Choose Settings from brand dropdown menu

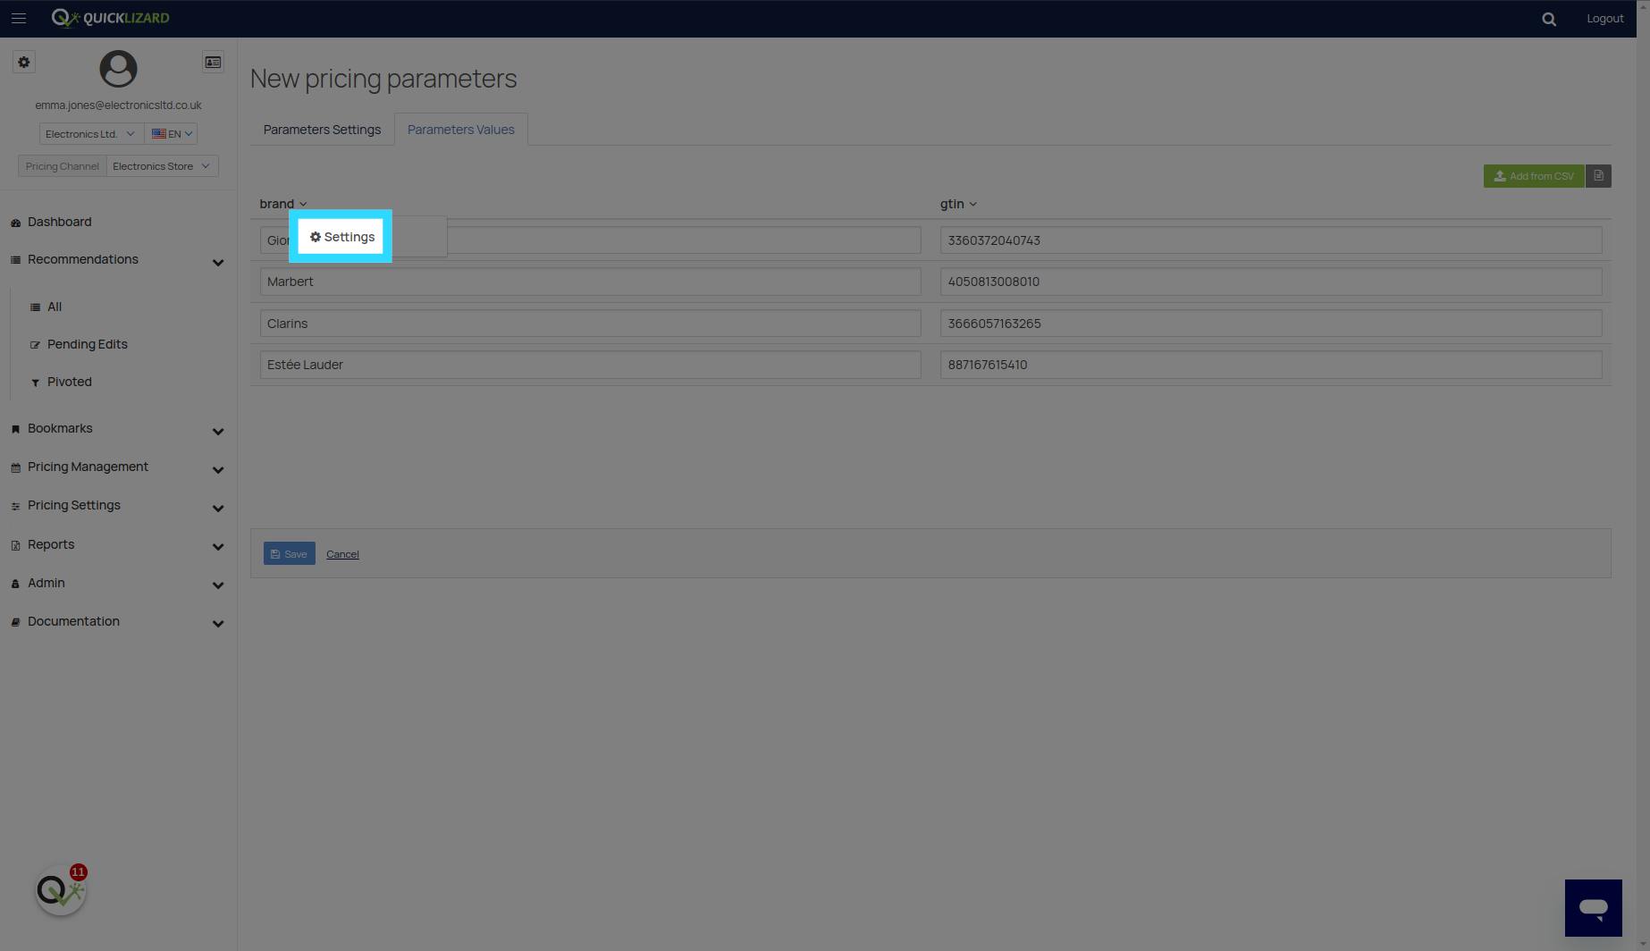tap(341, 237)
